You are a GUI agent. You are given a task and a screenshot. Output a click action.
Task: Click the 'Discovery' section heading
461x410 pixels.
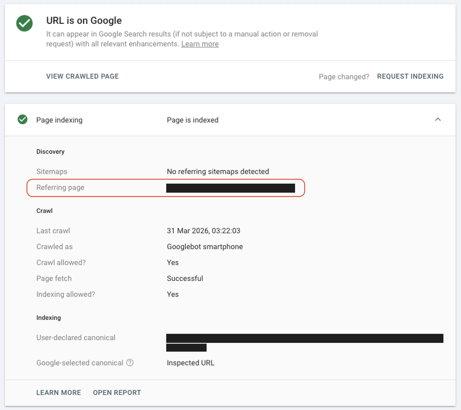pyautogui.click(x=50, y=152)
